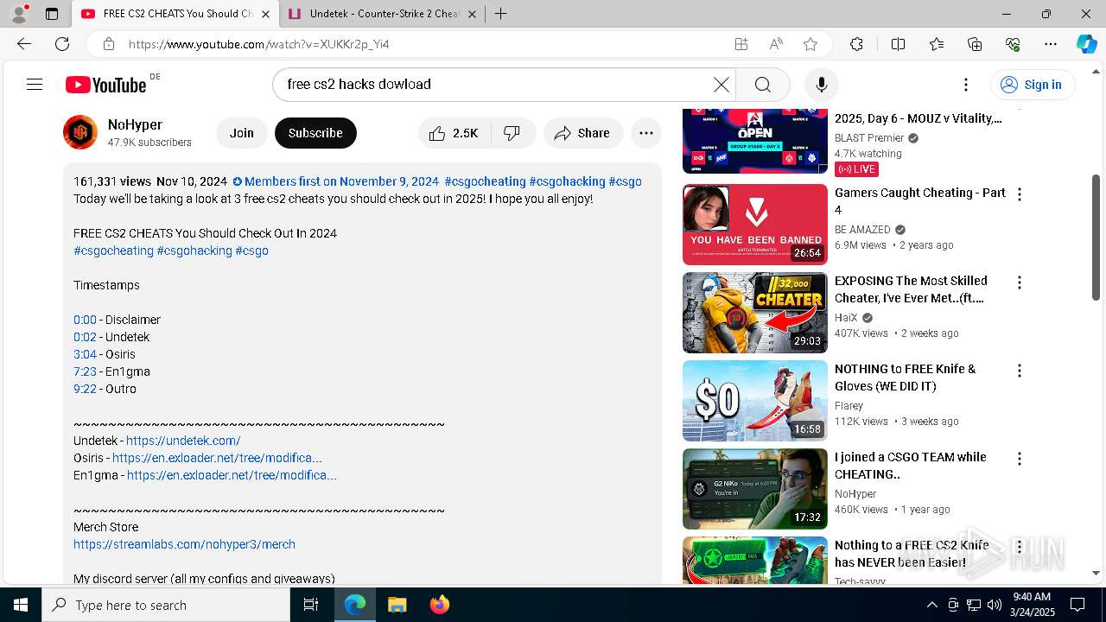
Task: Jump to 0:00 Disclaimer timestamp
Action: [85, 320]
